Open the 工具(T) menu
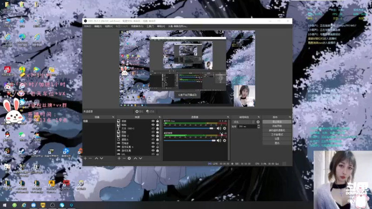The height and width of the screenshot is (209, 372). pyautogui.click(x=150, y=26)
